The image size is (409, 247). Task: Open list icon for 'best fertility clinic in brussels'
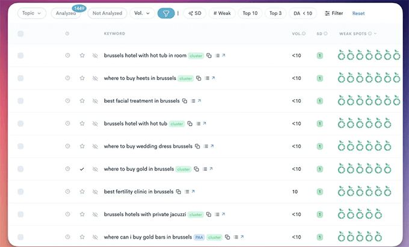(x=187, y=192)
